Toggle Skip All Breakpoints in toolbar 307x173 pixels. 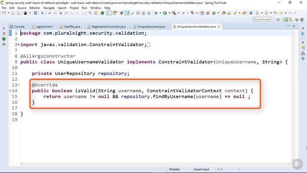42,13
